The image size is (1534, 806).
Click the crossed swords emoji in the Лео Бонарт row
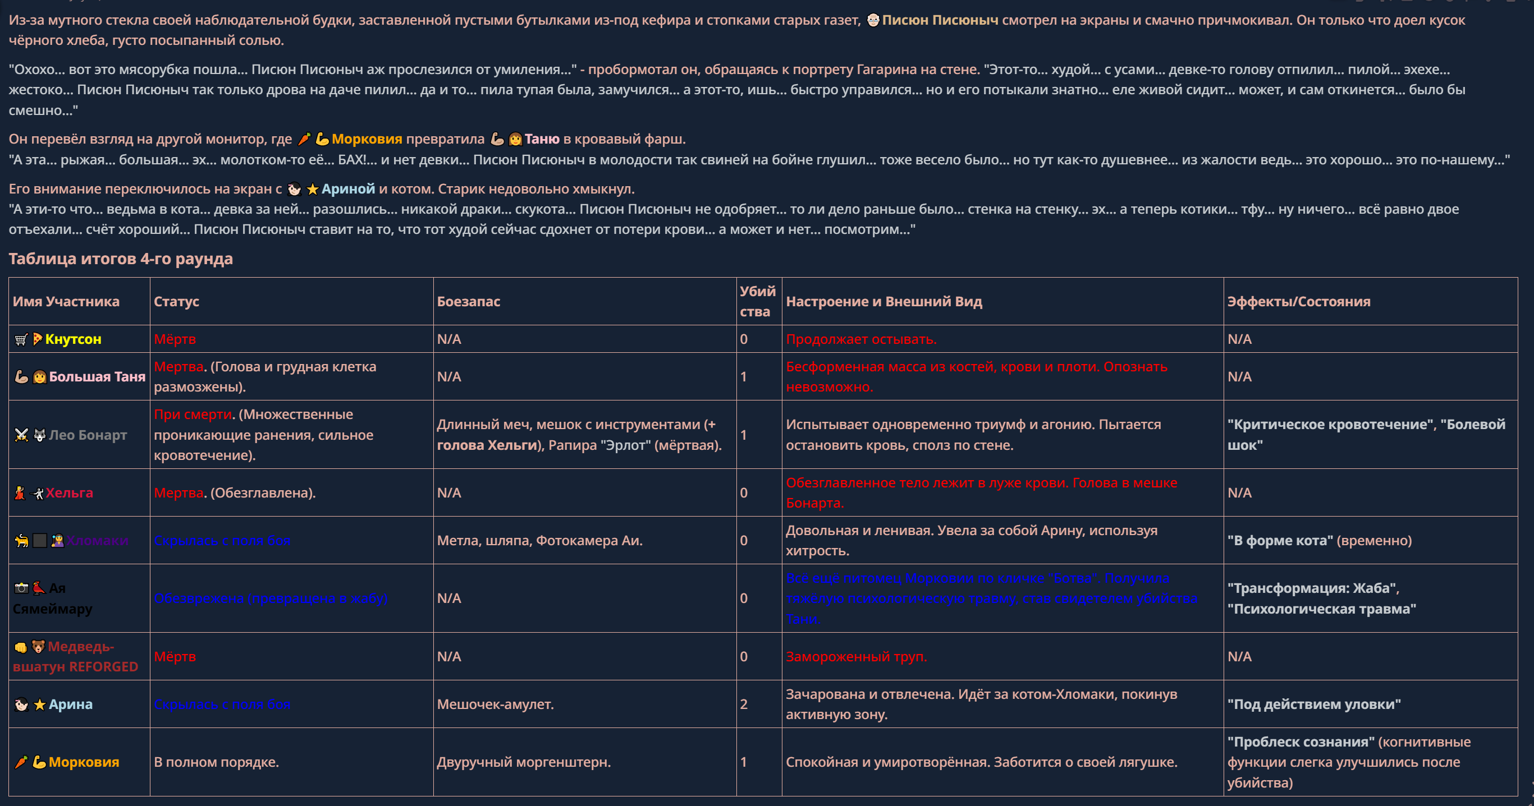(x=21, y=435)
